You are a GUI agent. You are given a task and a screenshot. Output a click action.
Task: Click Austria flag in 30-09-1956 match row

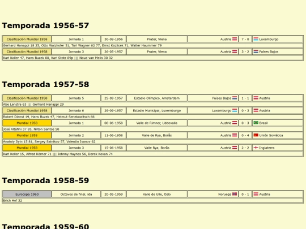tap(235, 39)
